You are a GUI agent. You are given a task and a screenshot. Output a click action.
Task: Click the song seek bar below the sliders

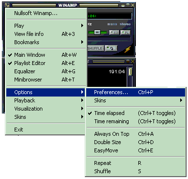pyautogui.click(x=109, y=39)
